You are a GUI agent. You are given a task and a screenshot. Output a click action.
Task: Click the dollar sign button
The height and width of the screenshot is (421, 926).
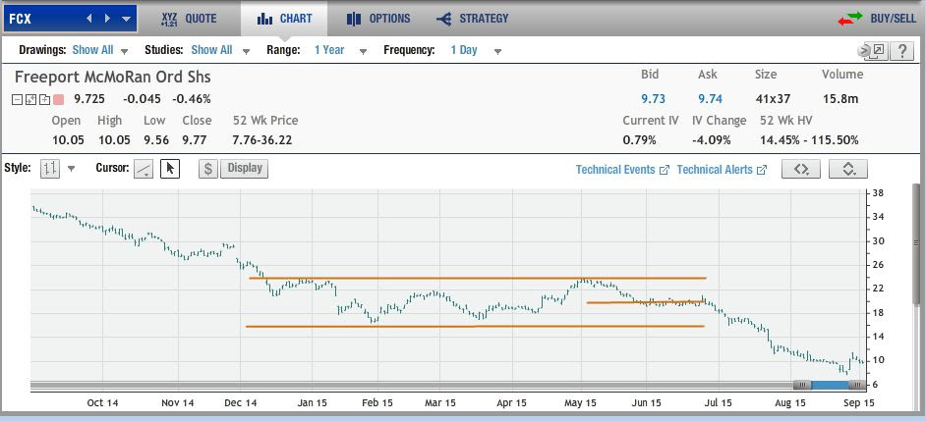207,169
